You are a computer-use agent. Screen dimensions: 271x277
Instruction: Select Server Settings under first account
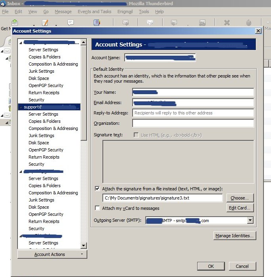[43, 50]
